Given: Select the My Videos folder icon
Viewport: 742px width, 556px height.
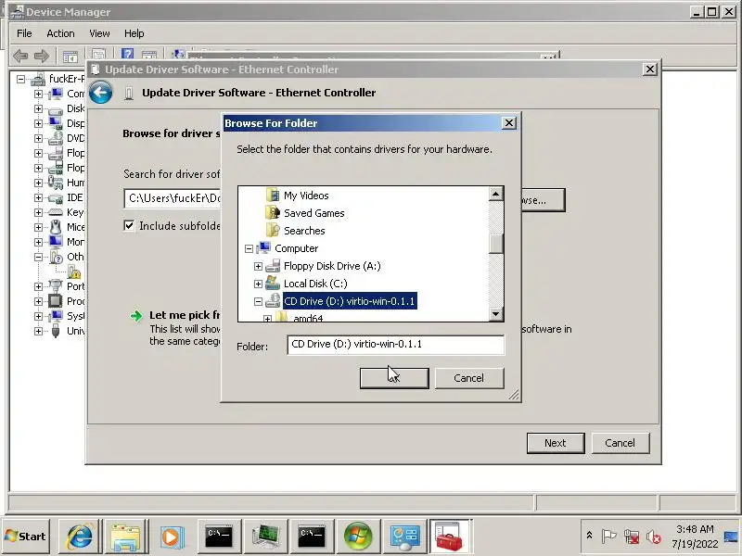Looking at the screenshot, I should pyautogui.click(x=273, y=196).
